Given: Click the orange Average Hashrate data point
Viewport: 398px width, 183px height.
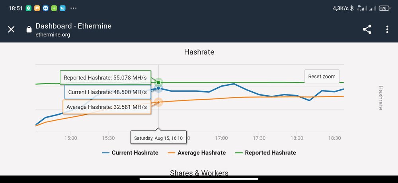Looking at the screenshot, I should (158, 102).
